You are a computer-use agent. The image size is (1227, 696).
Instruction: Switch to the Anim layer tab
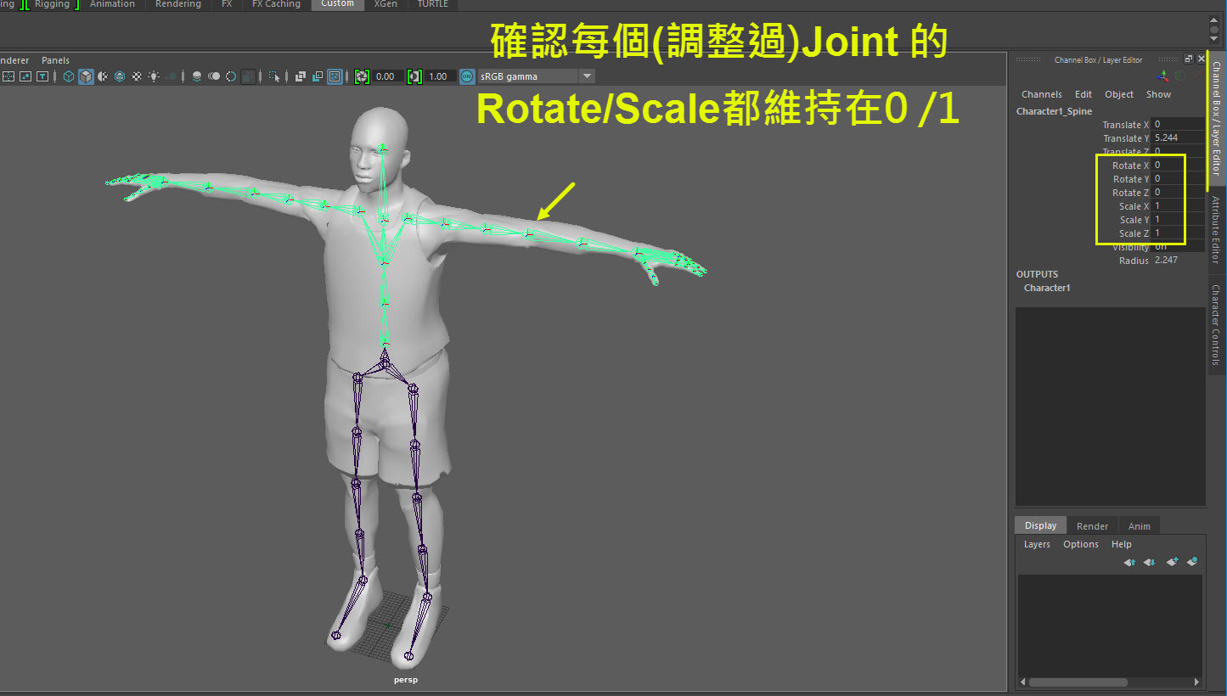pyautogui.click(x=1139, y=526)
